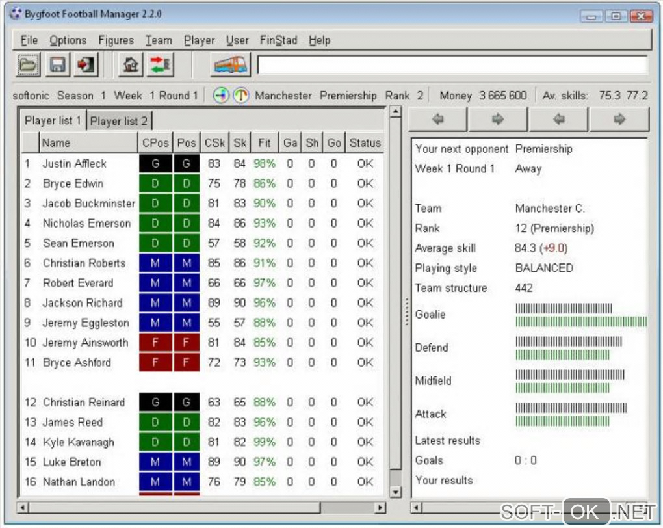This screenshot has width=663, height=528.
Task: Click the player list horizontal scrollbar thumb
Action: (x=175, y=507)
